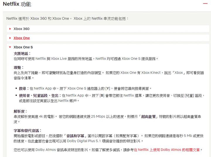Click the [B] key reference text
Image resolution: width=211 pixels, height=157 pixels.
pyautogui.click(x=102, y=96)
